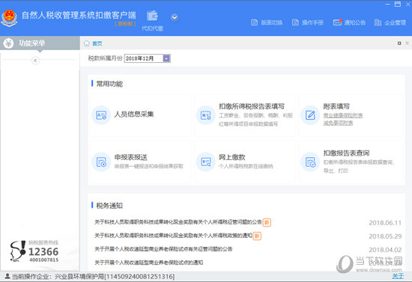Open notice 商业养老保险试点有关征管问题的公告
This screenshot has height=282, width=412.
[x=163, y=249]
